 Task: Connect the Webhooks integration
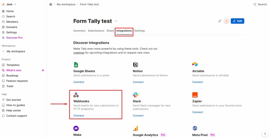[79, 116]
